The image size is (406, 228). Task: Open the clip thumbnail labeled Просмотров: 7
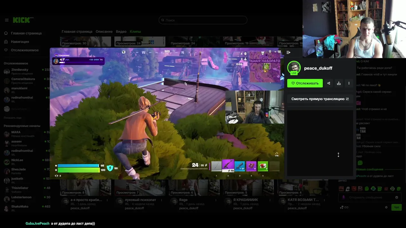pos(140,187)
